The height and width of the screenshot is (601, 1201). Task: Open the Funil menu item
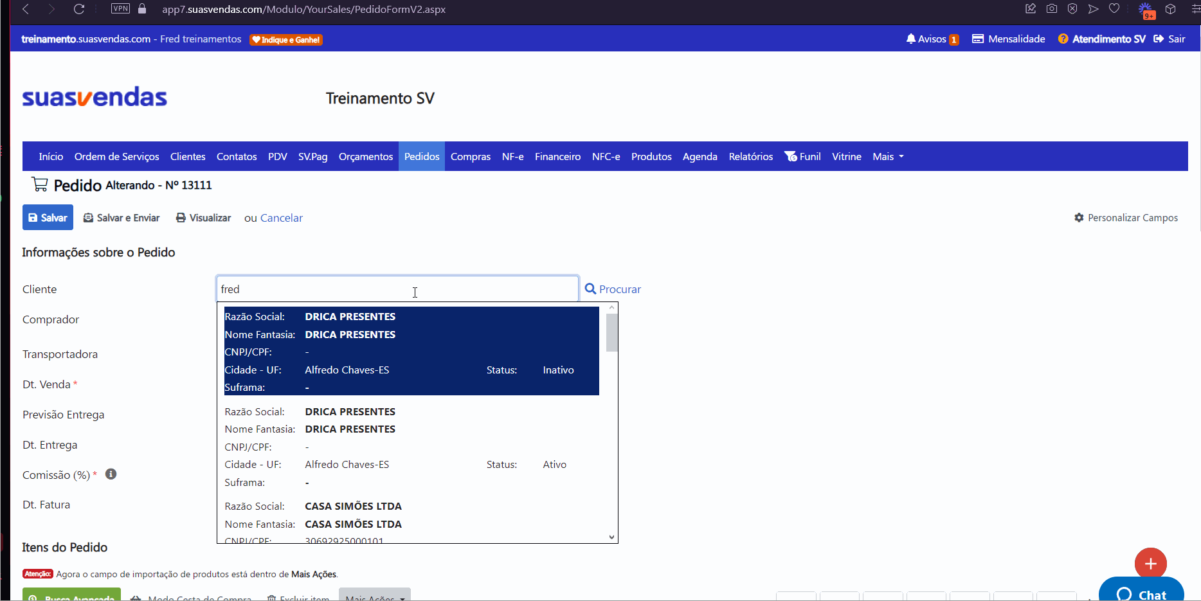click(802, 156)
